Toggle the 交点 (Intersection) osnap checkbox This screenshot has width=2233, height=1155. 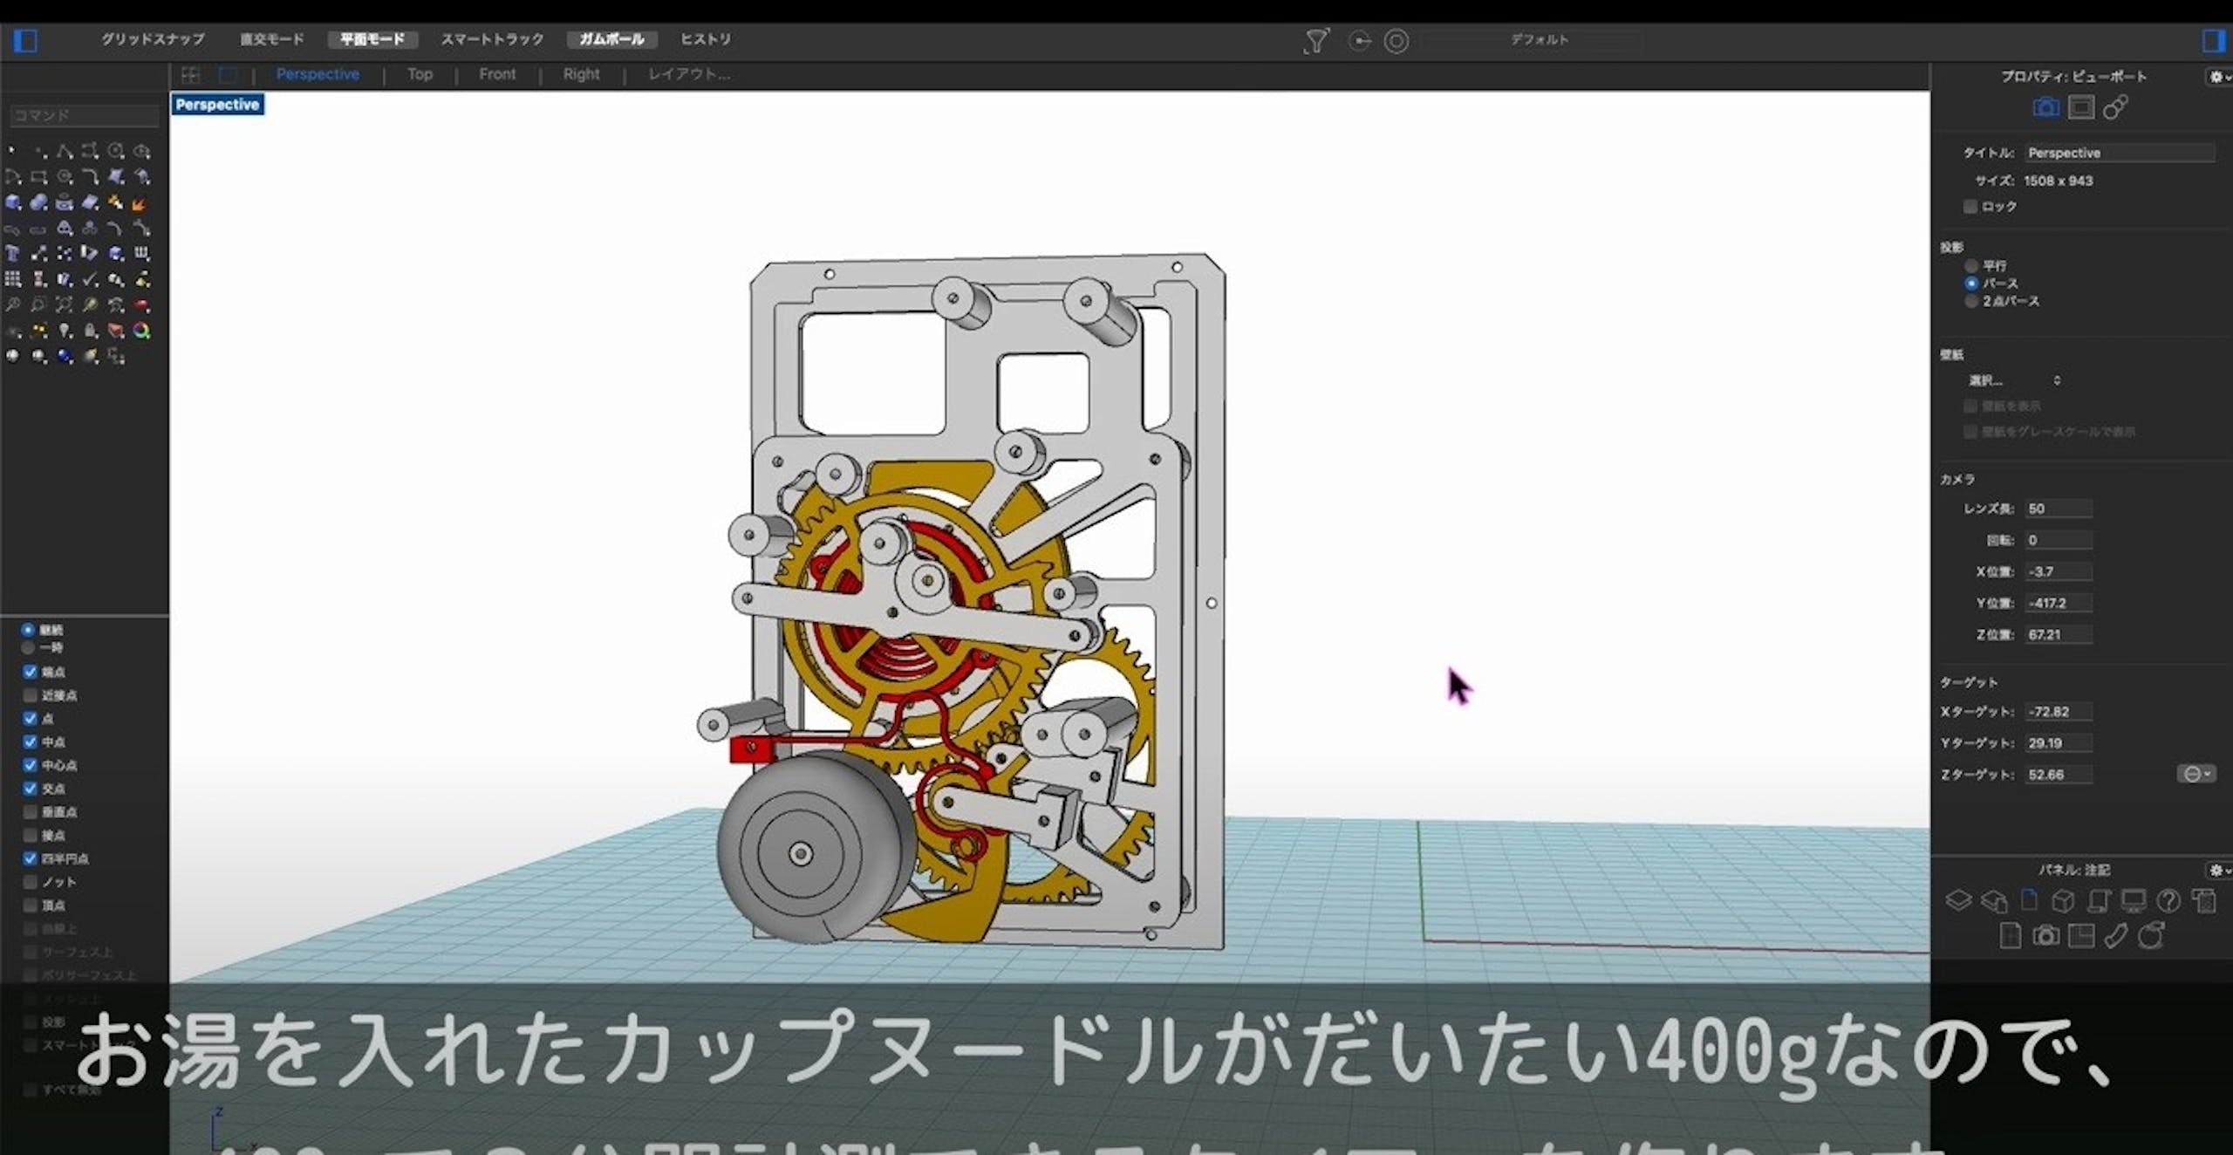coord(31,789)
